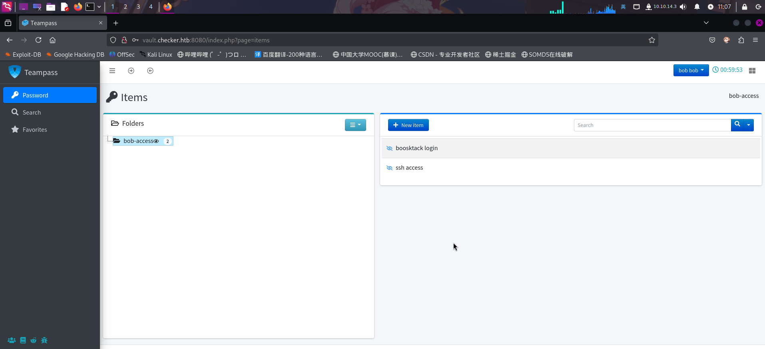
Task: Open recent browsing tab-history icon
Action: pyautogui.click(x=8, y=23)
